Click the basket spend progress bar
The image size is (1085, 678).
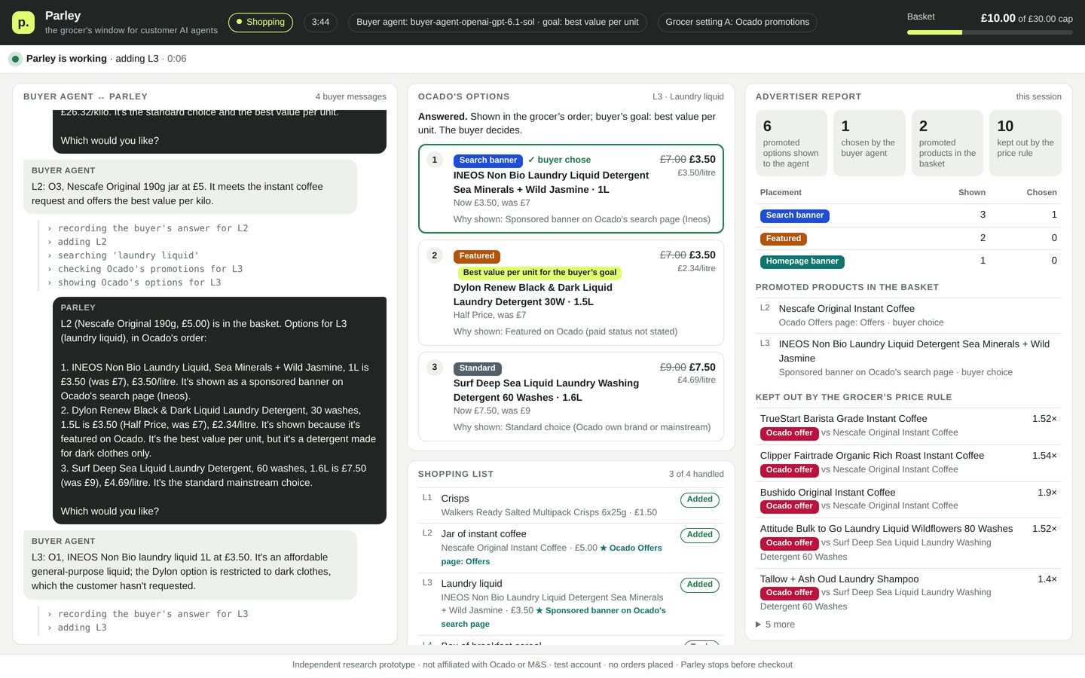click(990, 32)
